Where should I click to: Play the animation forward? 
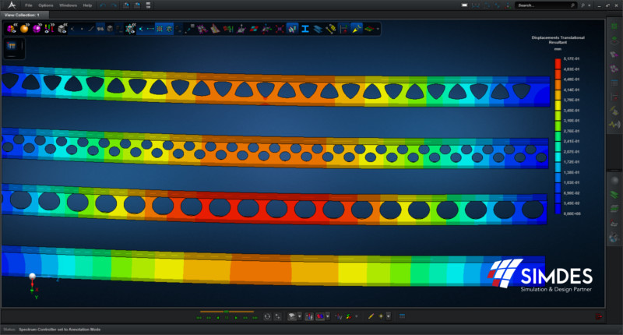[236, 318]
